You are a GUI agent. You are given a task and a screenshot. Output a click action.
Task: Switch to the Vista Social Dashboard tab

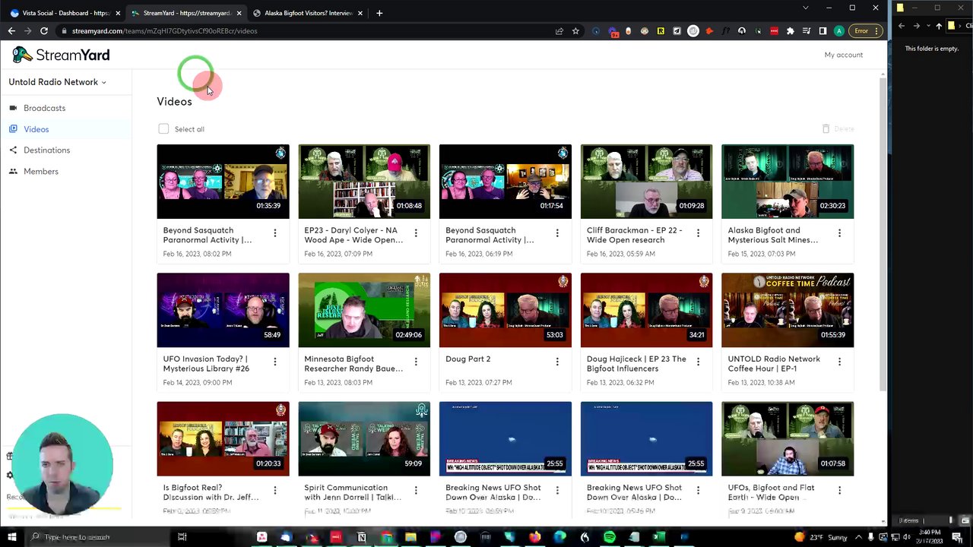(65, 13)
